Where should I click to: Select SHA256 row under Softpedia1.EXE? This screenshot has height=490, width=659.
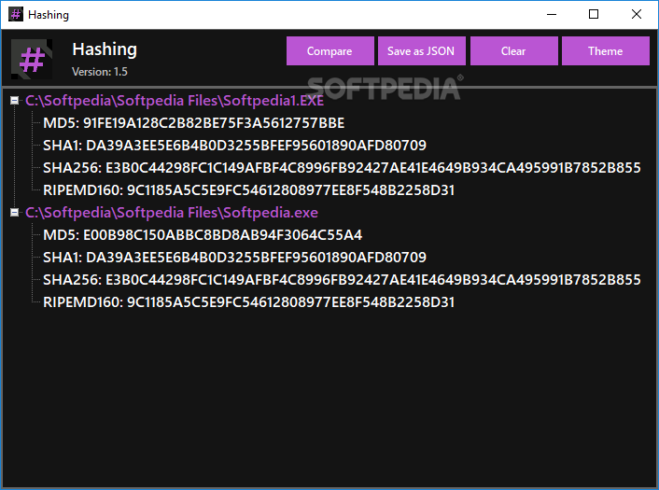342,168
